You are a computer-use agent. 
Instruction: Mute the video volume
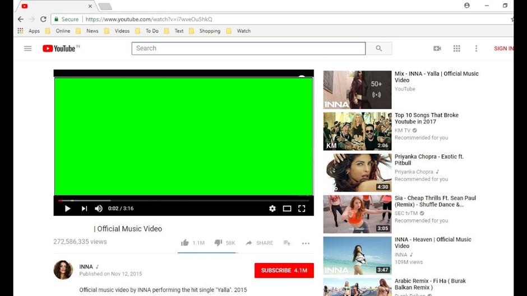click(x=99, y=209)
